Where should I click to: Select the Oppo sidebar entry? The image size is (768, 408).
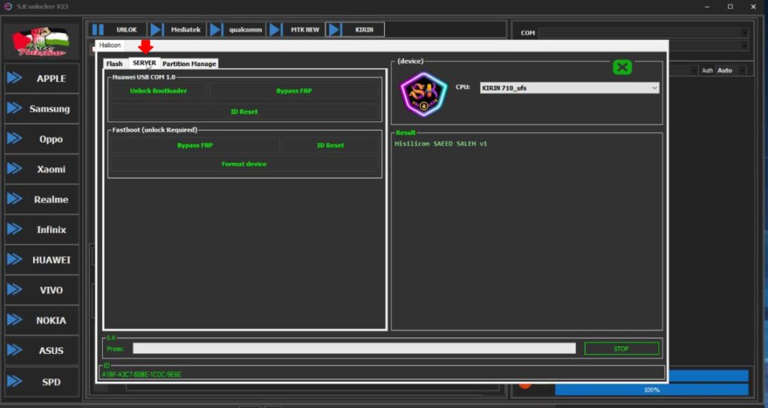(42, 139)
